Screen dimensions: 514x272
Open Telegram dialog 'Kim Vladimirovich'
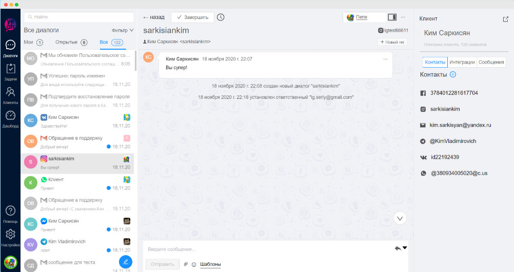(x=77, y=245)
